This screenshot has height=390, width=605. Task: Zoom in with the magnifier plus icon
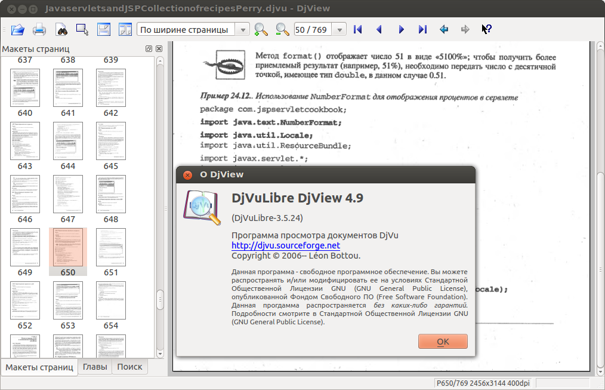(x=261, y=29)
